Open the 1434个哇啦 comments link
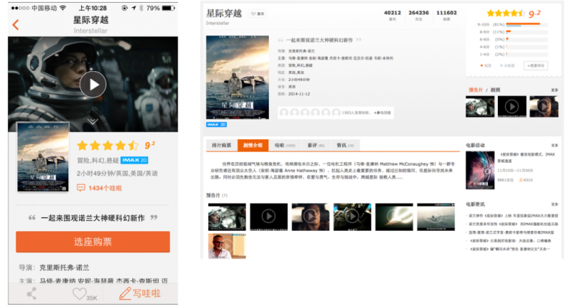 [105, 188]
